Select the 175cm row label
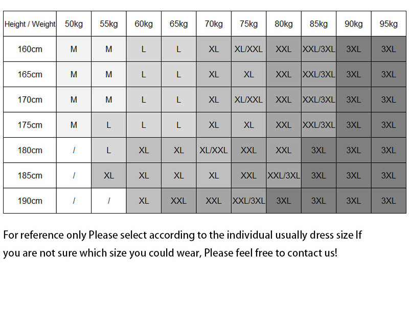409x317 pixels. pyautogui.click(x=30, y=125)
